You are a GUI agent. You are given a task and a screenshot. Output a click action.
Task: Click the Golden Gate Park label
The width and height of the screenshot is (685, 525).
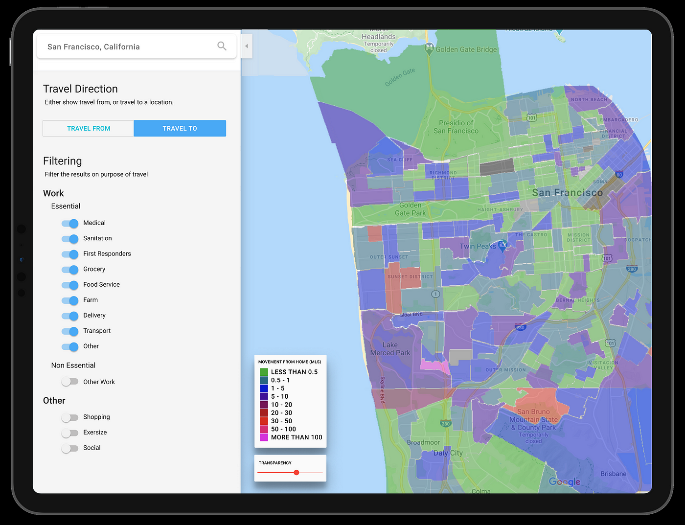coord(411,209)
